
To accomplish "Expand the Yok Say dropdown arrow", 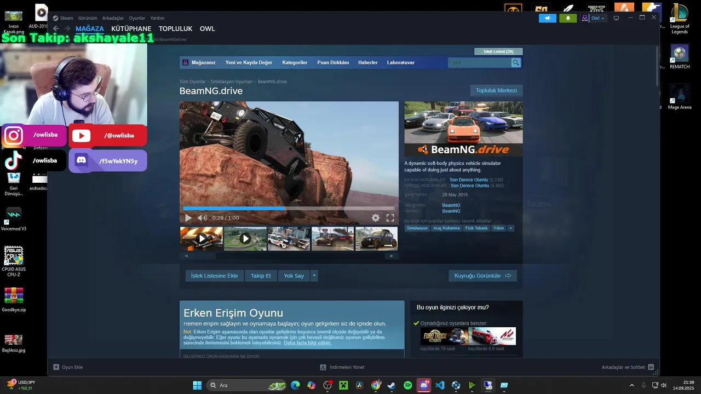I will 314,276.
